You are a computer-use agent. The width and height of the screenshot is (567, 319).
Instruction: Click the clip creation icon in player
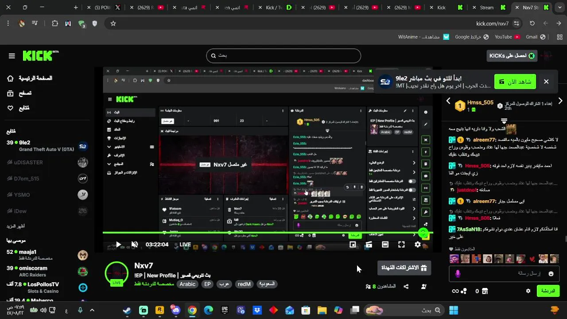(369, 245)
